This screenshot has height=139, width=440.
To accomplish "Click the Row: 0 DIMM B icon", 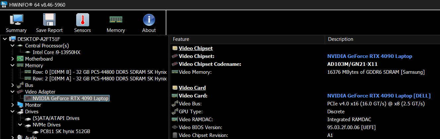I will coord(28,72).
